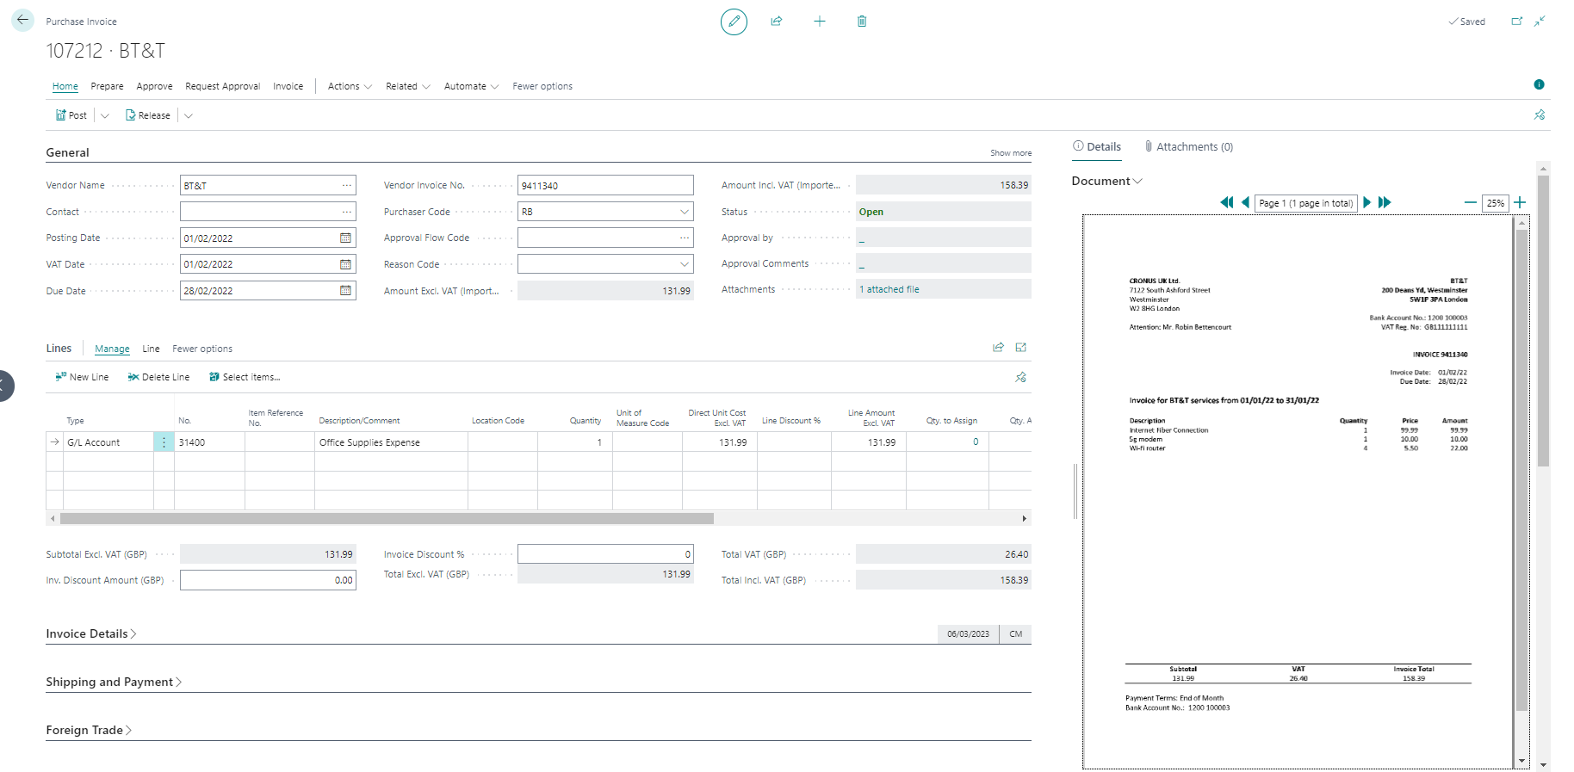Expand Shipping and Payment section
The width and height of the screenshot is (1574, 772).
(114, 682)
